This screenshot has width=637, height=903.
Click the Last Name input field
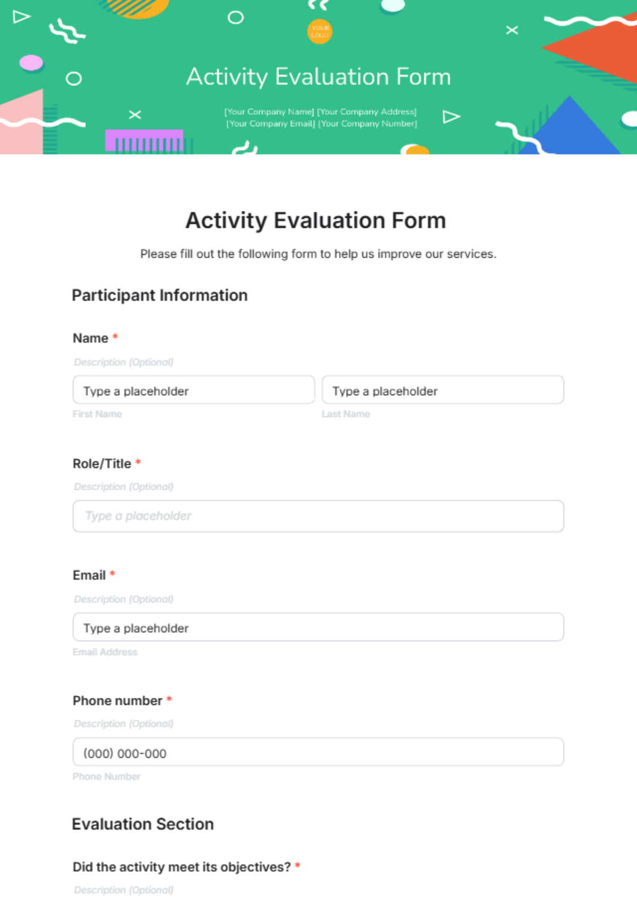443,390
